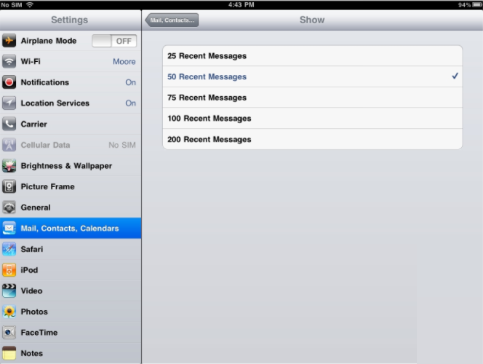483x364 pixels.
Task: Tap the Airplane Mode icon
Action: click(9, 41)
